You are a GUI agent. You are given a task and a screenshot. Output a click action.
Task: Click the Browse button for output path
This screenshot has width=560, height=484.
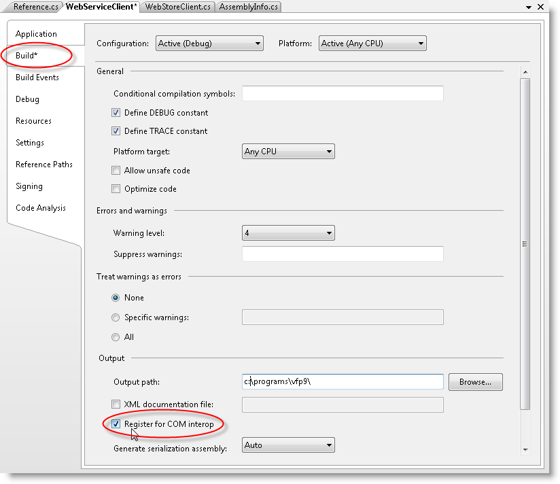point(475,381)
